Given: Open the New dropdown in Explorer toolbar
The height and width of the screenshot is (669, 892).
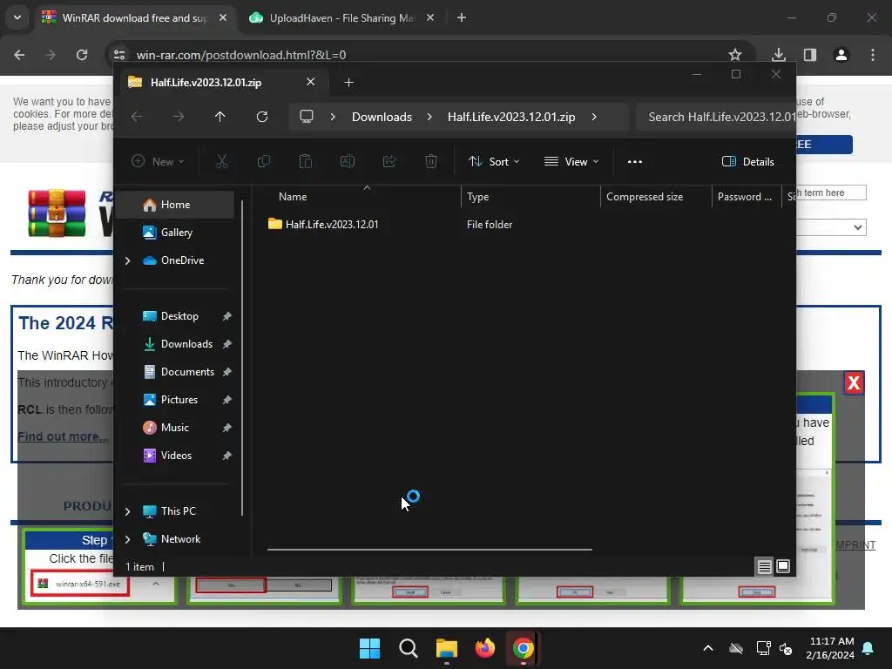Looking at the screenshot, I should pos(159,161).
